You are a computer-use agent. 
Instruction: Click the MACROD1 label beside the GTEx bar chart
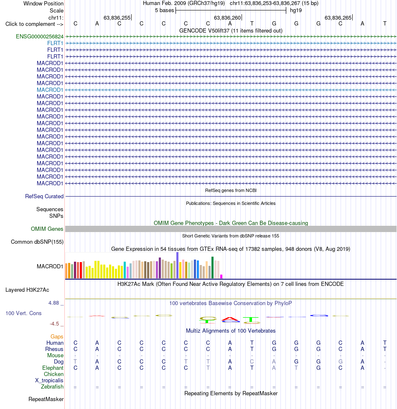50,266
